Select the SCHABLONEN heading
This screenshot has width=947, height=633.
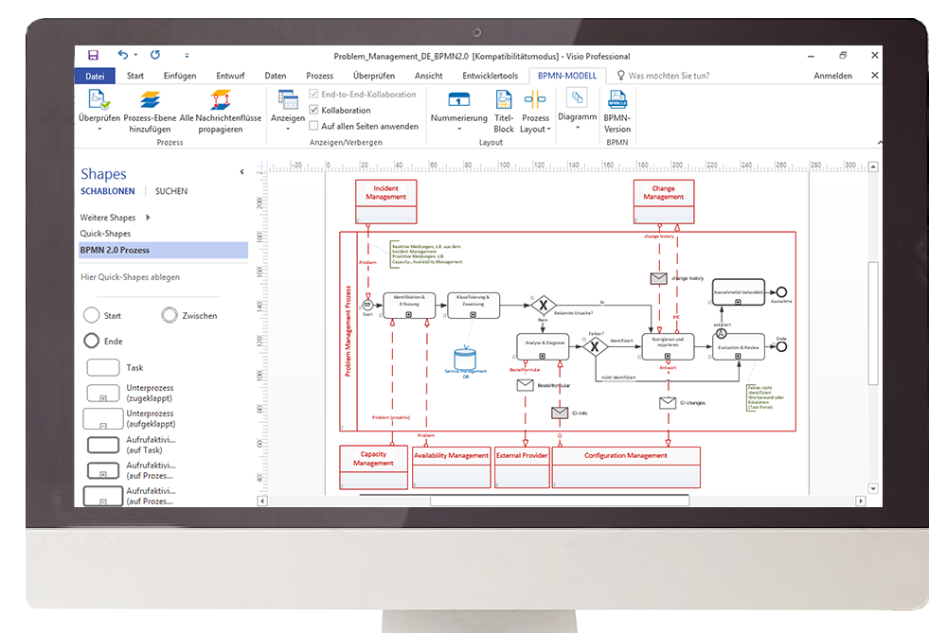108,191
